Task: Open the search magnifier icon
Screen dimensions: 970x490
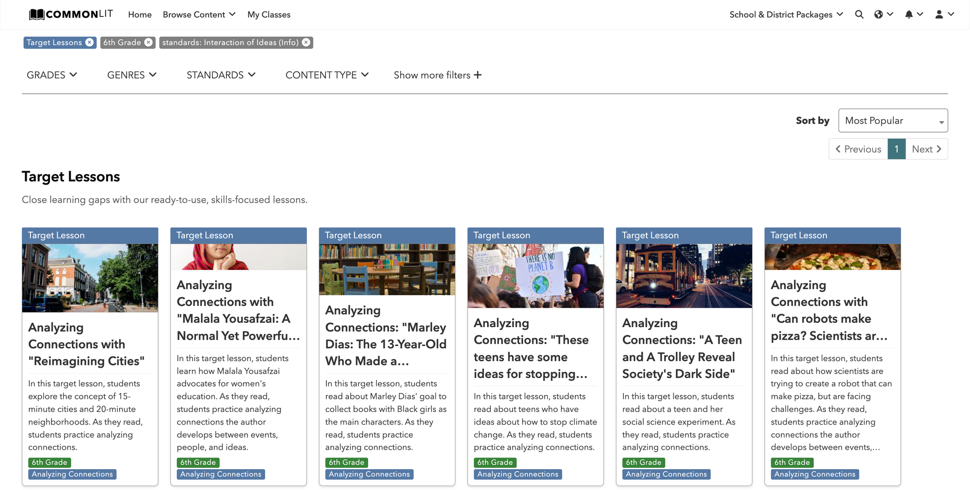Action: pyautogui.click(x=859, y=15)
